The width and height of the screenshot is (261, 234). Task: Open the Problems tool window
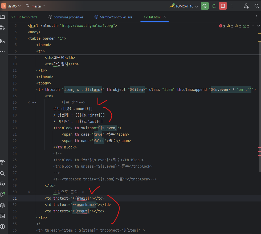(x=2, y=227)
